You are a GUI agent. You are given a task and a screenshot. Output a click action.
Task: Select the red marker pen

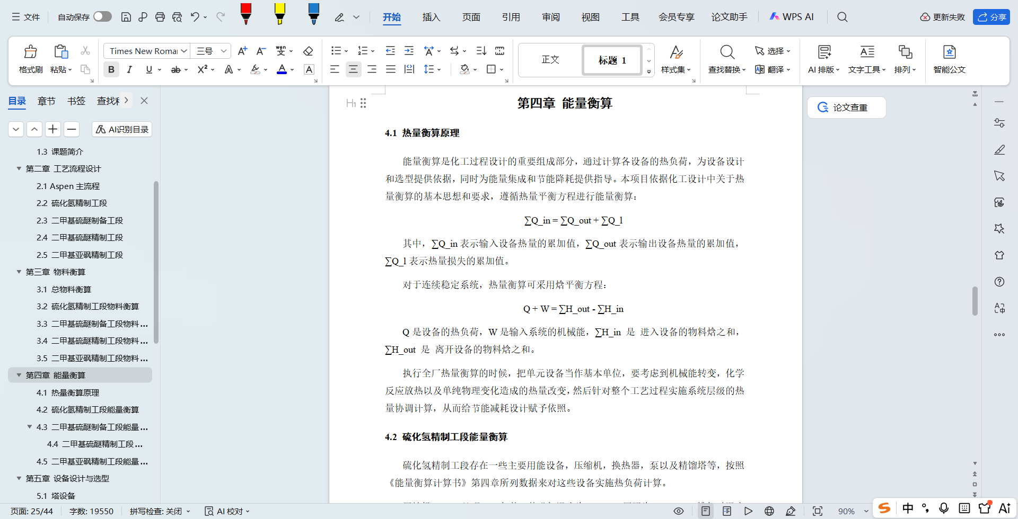(x=245, y=14)
